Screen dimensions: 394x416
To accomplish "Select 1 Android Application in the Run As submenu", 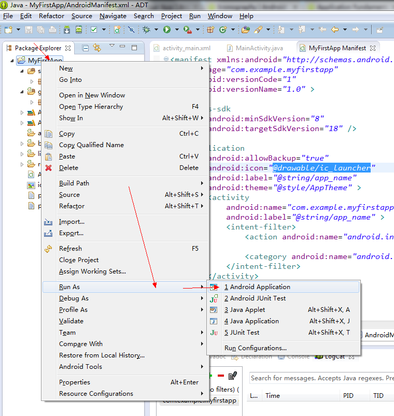I will [283, 287].
